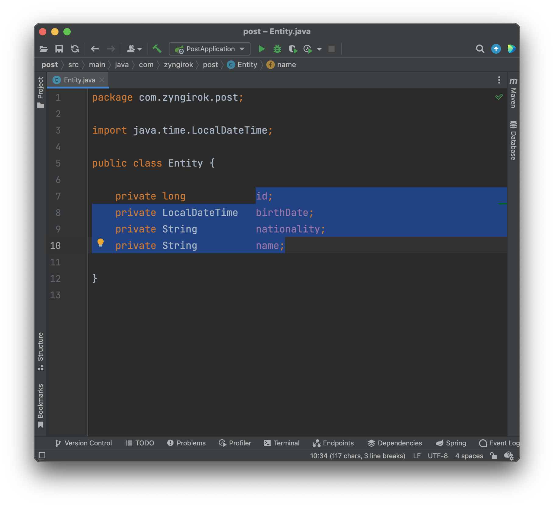The height and width of the screenshot is (507, 554).
Task: Close the Entity.java tab
Action: (x=102, y=80)
